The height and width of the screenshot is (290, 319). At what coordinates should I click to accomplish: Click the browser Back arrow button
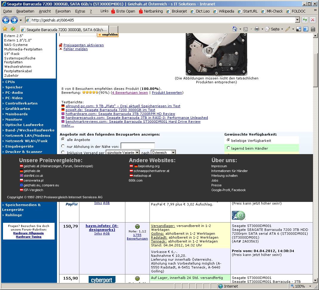(6, 20)
